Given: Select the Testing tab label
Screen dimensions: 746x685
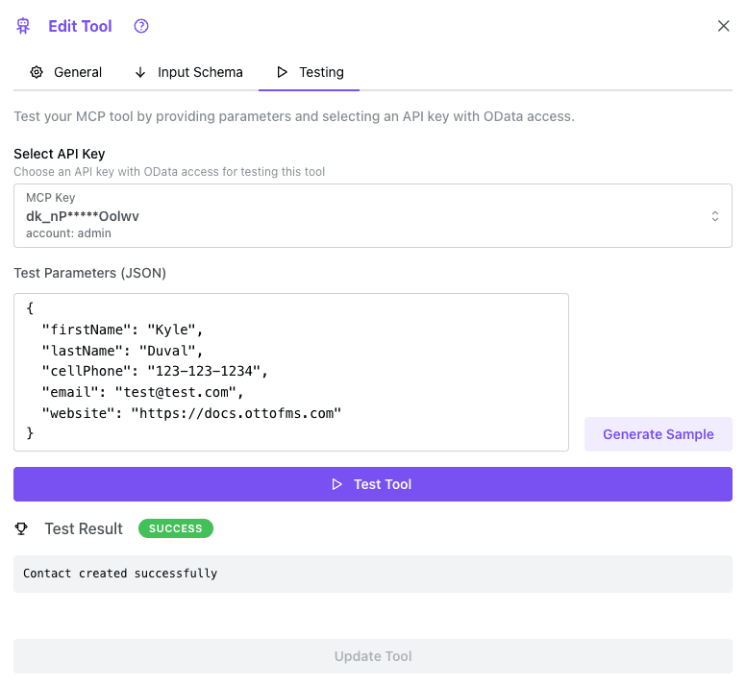Looking at the screenshot, I should tap(321, 72).
